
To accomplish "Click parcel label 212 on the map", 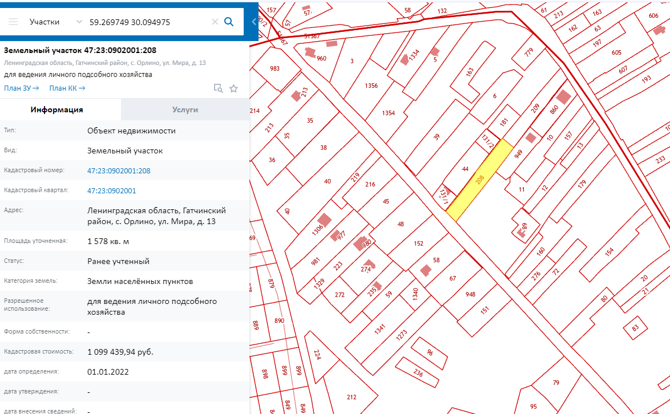I will [x=351, y=397].
